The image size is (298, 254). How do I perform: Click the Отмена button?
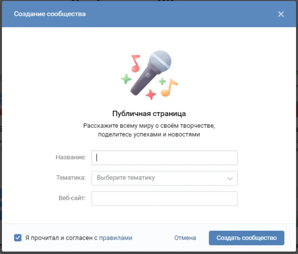pyautogui.click(x=185, y=238)
